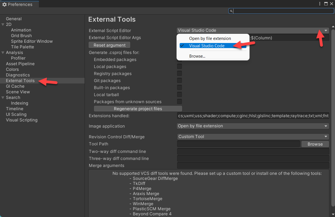The image size is (335, 217).
Task: Open the Image application dropdown
Action: 253,126
